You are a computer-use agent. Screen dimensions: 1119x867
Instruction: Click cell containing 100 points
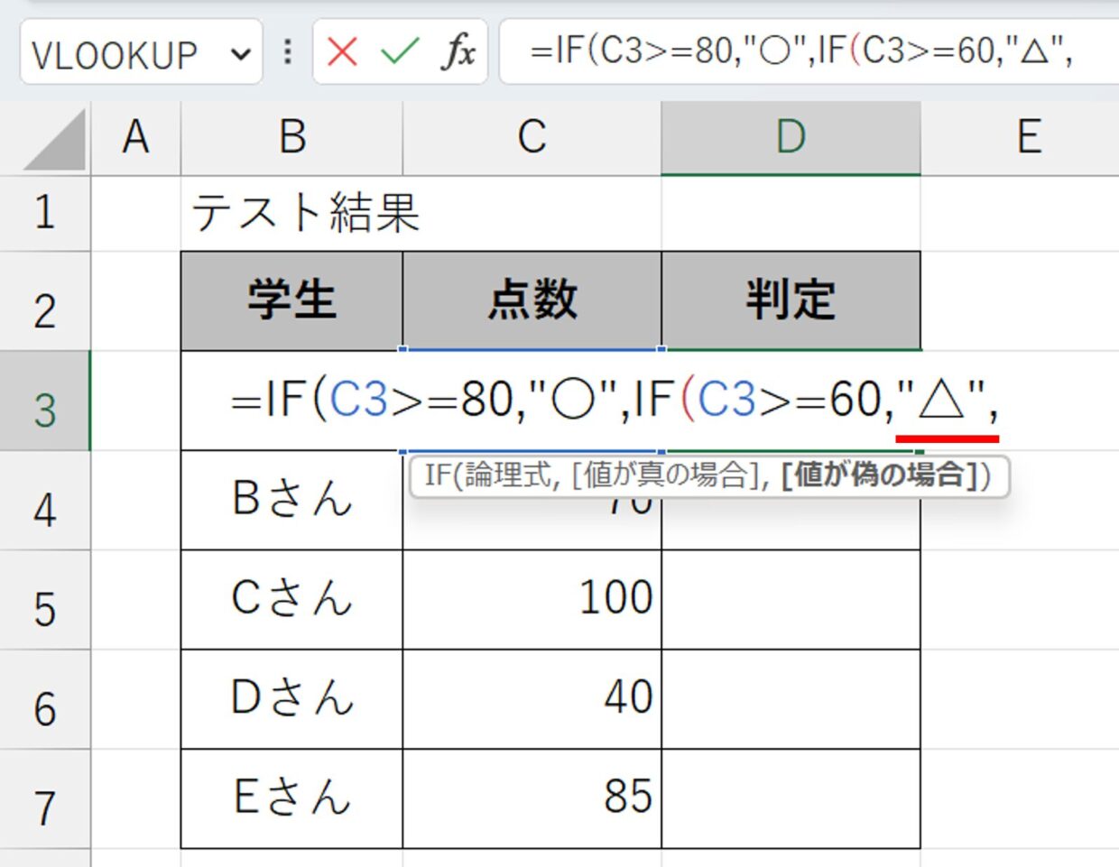pos(532,600)
